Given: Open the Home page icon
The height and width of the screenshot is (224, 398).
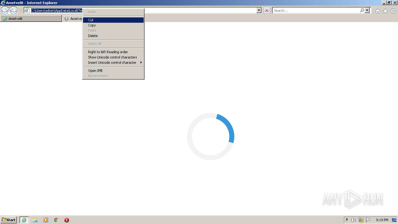Looking at the screenshot, I should pos(377,11).
